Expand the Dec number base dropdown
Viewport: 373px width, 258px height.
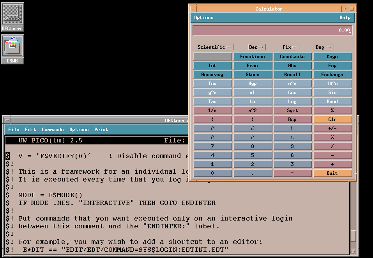pos(256,47)
